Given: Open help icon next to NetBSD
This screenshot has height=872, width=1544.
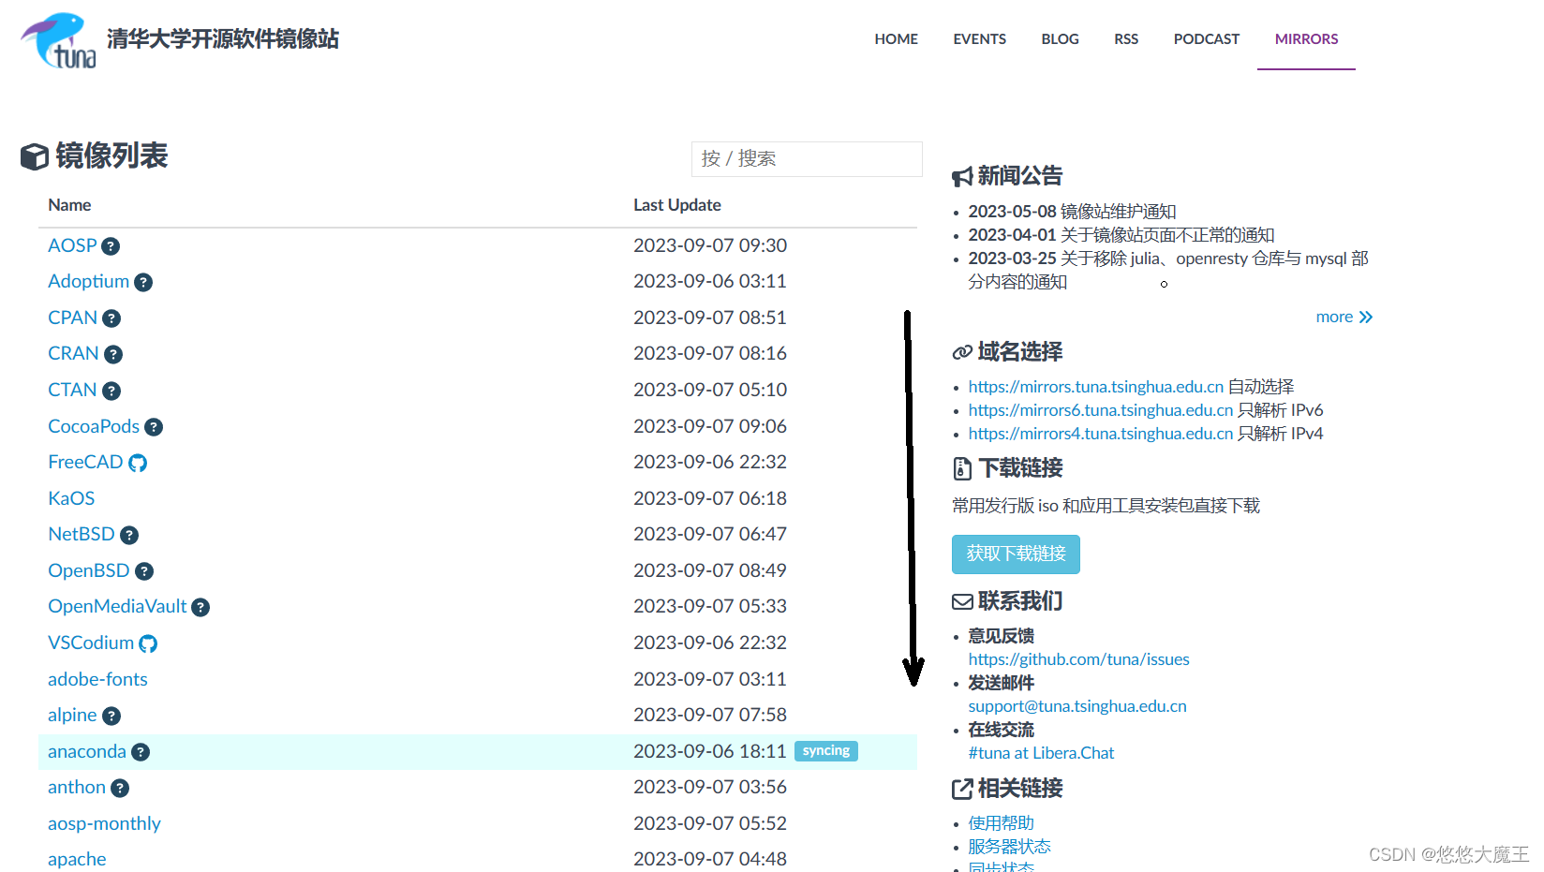Looking at the screenshot, I should (129, 535).
